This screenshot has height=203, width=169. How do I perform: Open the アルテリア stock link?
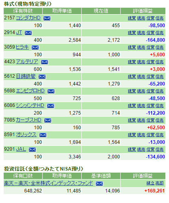click(27, 62)
